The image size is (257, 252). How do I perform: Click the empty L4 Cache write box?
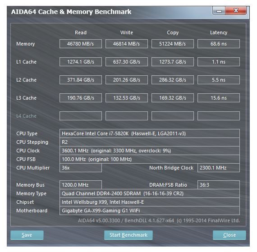coord(127,116)
